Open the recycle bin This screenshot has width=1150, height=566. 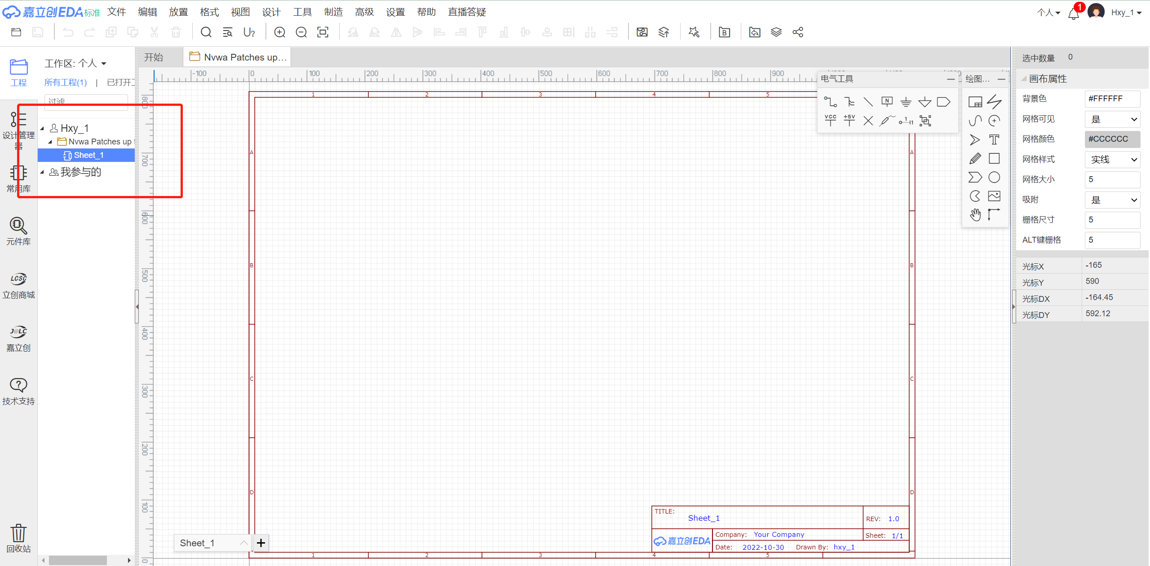point(18,537)
